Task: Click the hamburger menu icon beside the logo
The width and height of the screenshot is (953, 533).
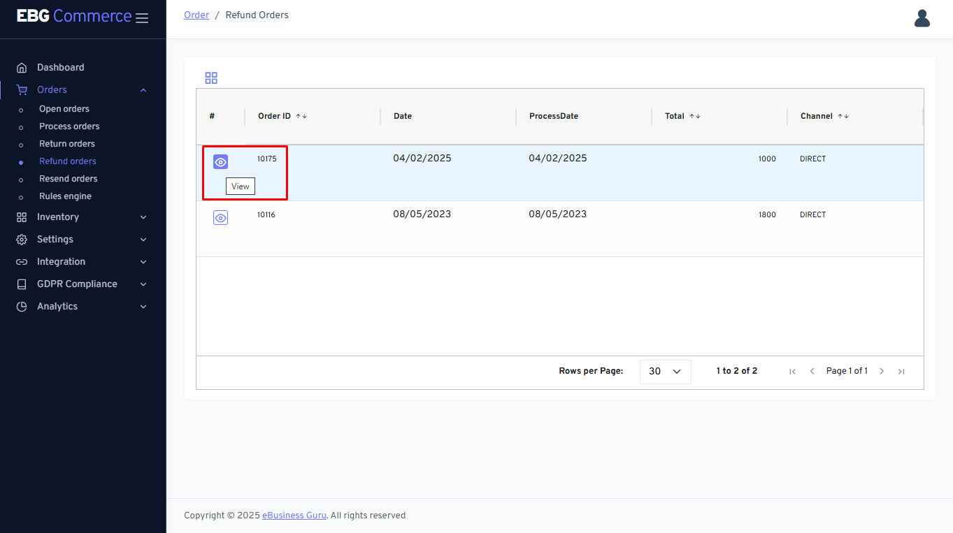Action: 142,18
